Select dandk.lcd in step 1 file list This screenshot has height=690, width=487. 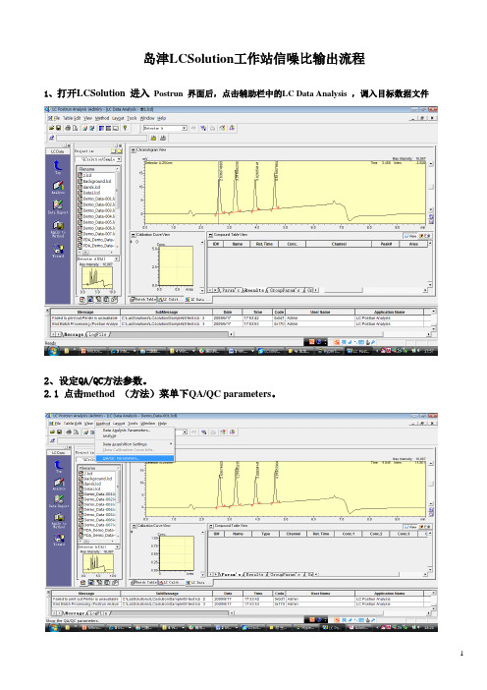(91, 187)
